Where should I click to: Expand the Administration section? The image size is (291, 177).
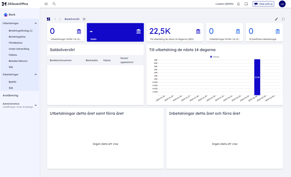36,105
